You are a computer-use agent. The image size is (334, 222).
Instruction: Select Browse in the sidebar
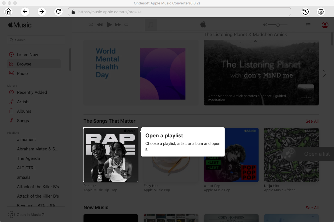(34, 64)
